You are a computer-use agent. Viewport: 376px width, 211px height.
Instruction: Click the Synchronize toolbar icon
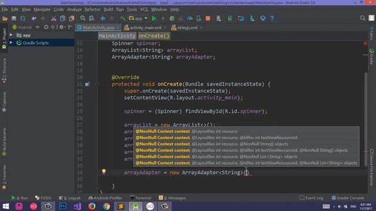pos(23,18)
